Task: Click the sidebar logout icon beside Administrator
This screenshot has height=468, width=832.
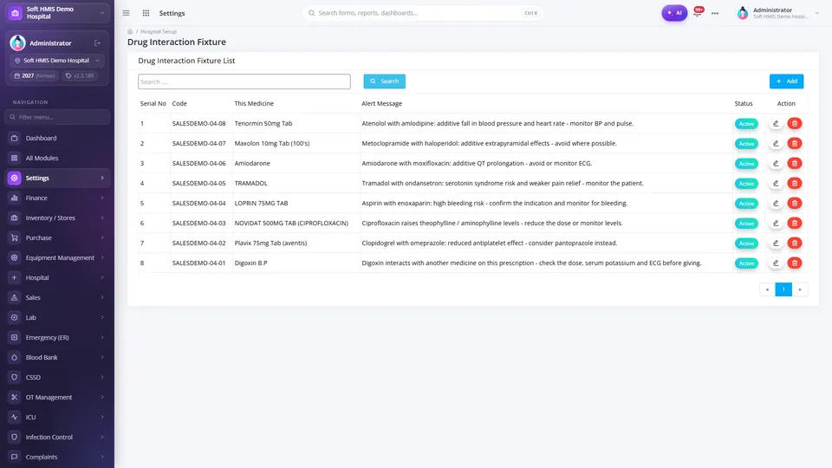Action: tap(98, 43)
